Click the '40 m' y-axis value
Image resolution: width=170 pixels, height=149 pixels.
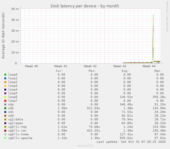point(15,20)
